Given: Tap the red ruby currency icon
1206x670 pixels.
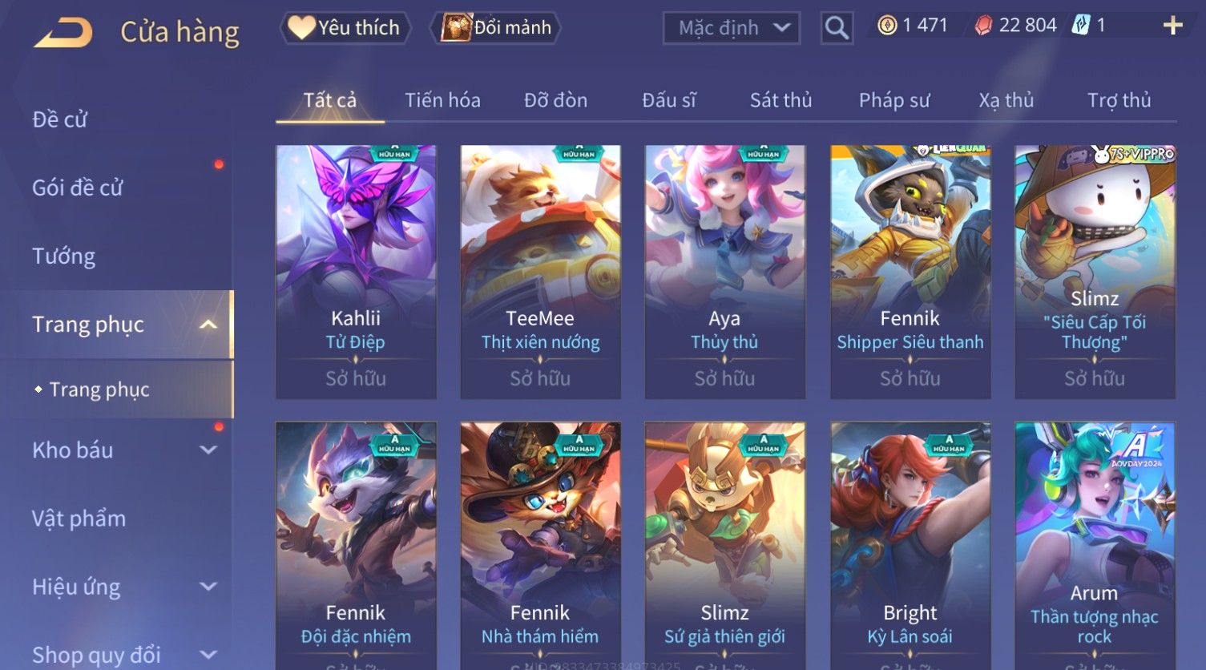Looking at the screenshot, I should [x=983, y=26].
